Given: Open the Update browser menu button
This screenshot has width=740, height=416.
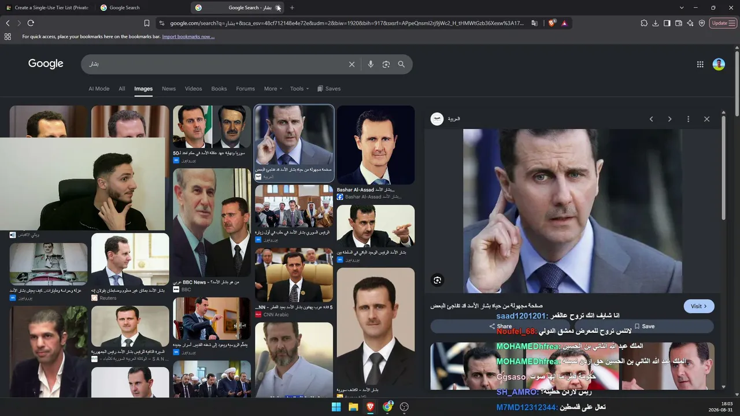Looking at the screenshot, I should click(723, 23).
